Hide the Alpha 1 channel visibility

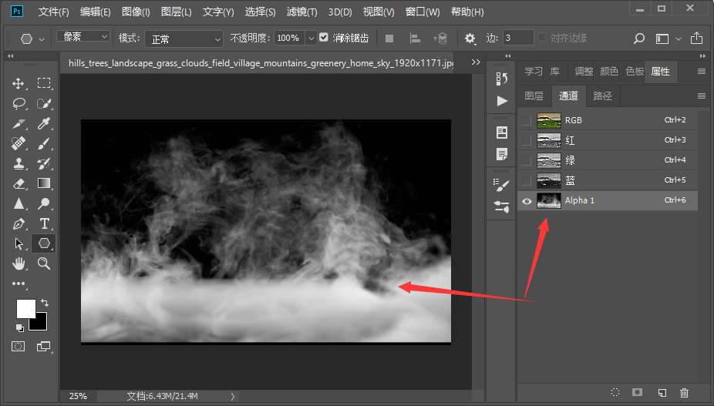[527, 201]
